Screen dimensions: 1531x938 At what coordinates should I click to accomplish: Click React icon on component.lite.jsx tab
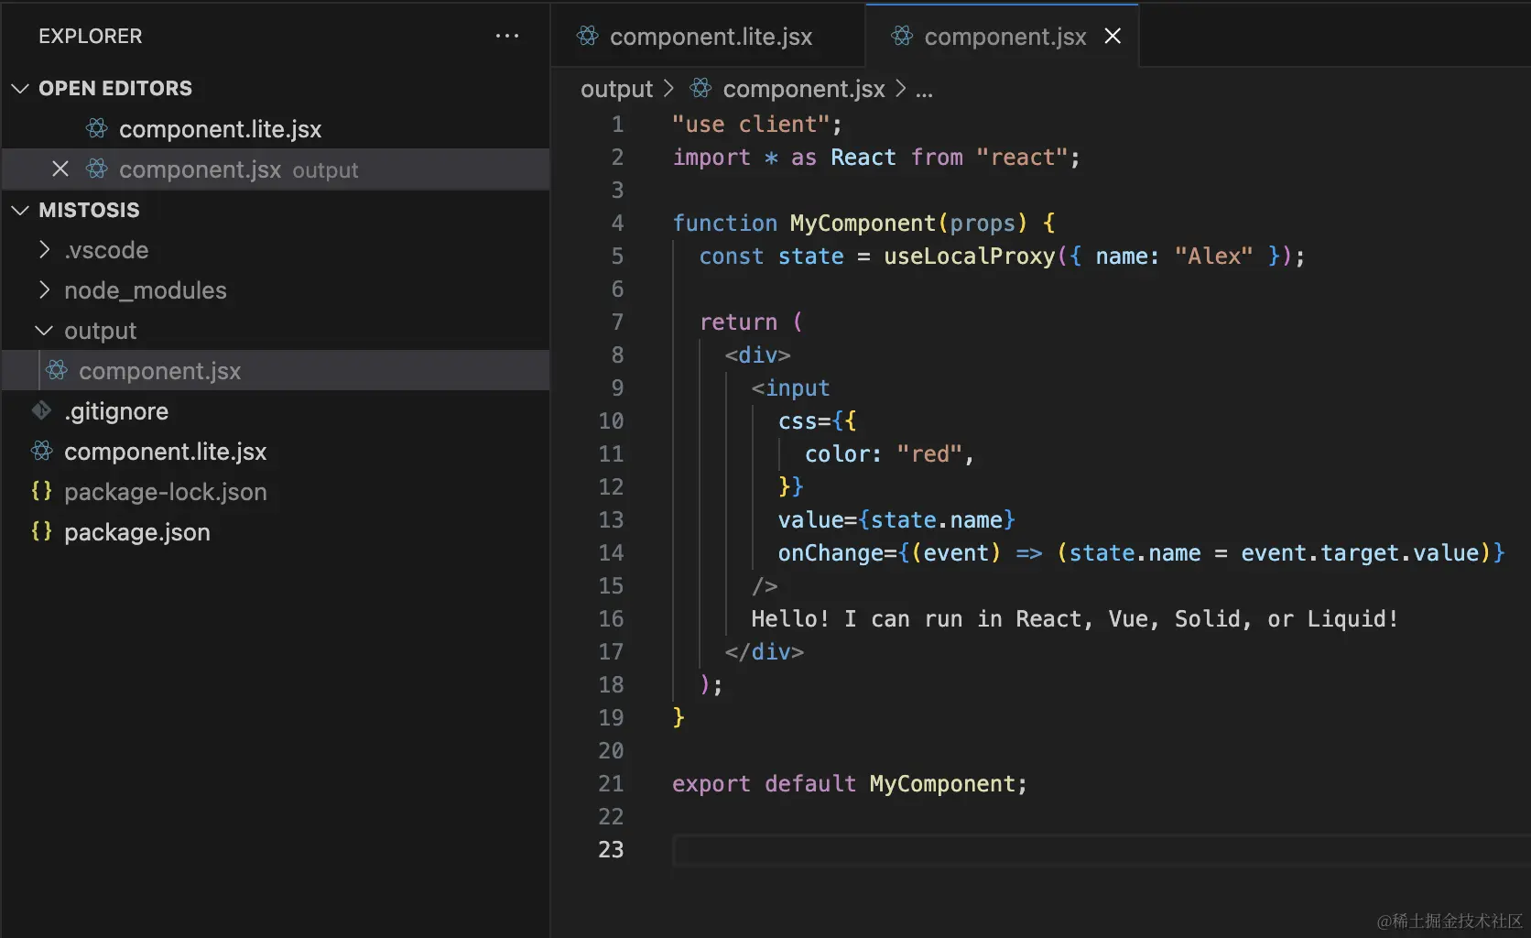pos(588,36)
